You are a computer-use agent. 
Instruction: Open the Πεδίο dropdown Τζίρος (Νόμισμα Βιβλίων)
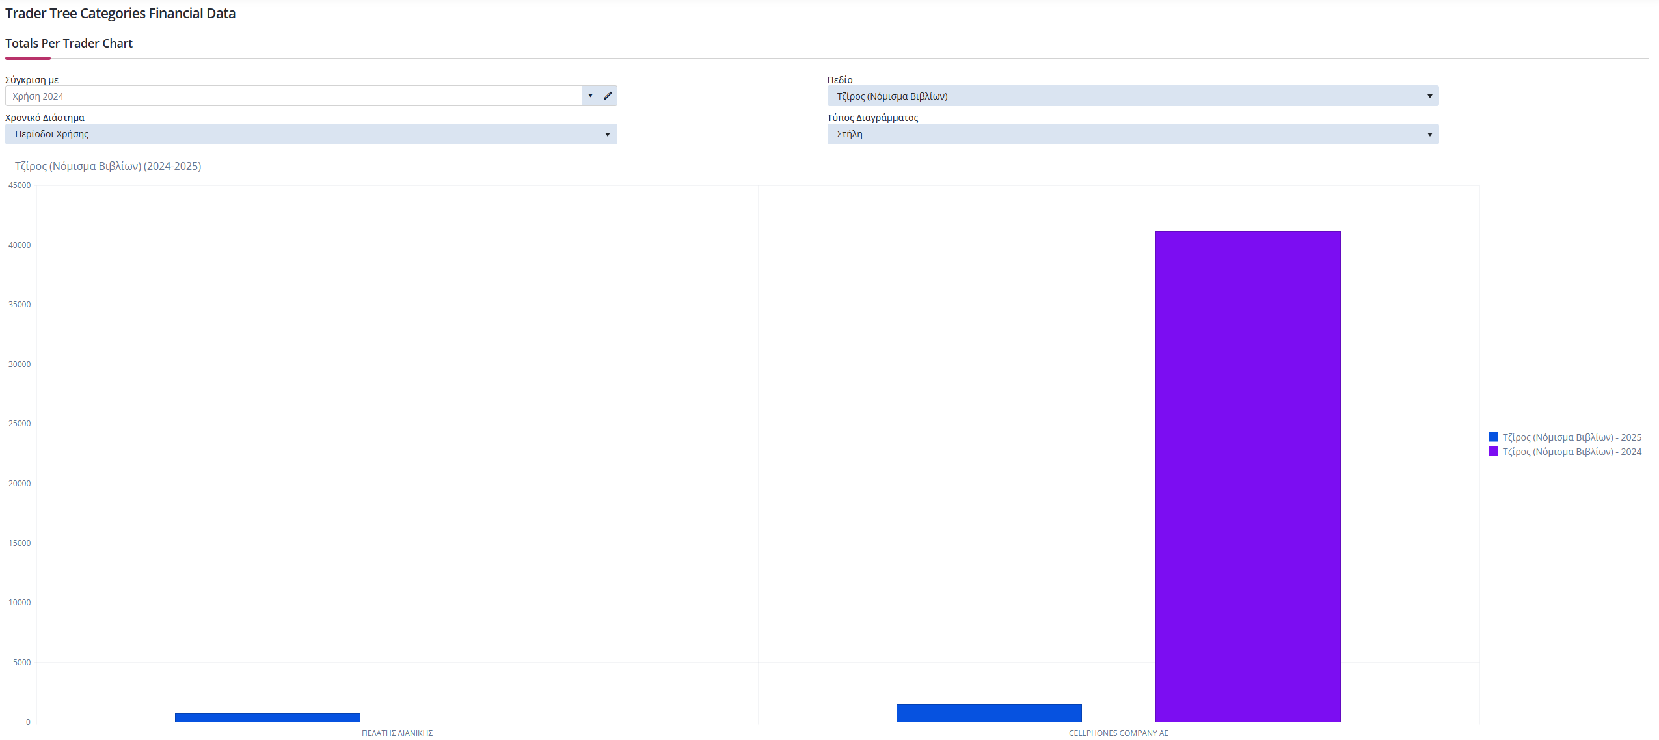coord(1133,96)
